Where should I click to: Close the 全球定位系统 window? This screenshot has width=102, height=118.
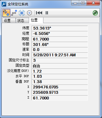pyautogui.click(x=93, y=3)
